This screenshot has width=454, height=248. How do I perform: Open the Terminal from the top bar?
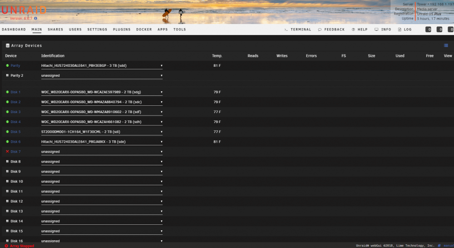pos(298,30)
